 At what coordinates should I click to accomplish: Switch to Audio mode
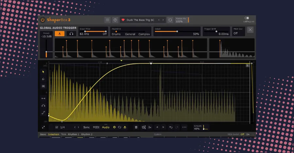[106, 127]
